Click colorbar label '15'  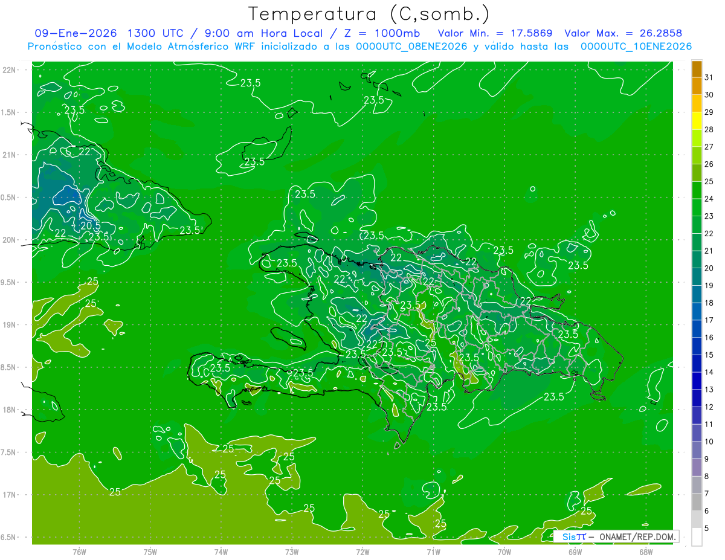coord(709,355)
